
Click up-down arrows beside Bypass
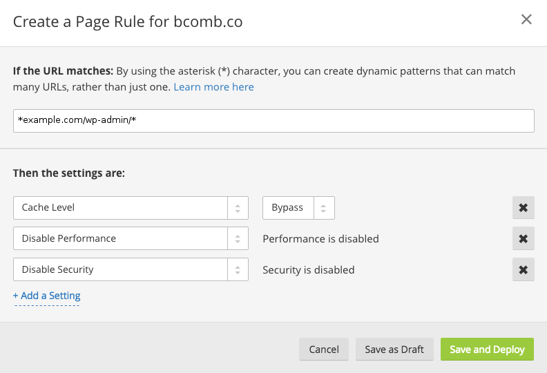[324, 207]
